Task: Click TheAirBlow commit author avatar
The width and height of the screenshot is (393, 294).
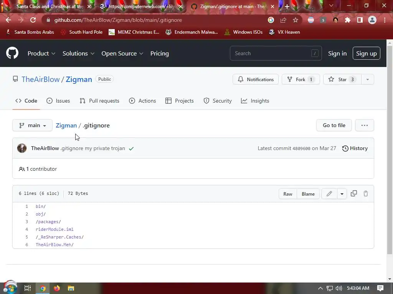Action: (22, 148)
